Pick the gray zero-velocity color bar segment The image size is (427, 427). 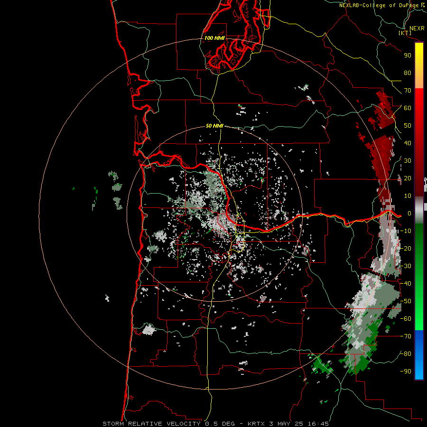[419, 210]
